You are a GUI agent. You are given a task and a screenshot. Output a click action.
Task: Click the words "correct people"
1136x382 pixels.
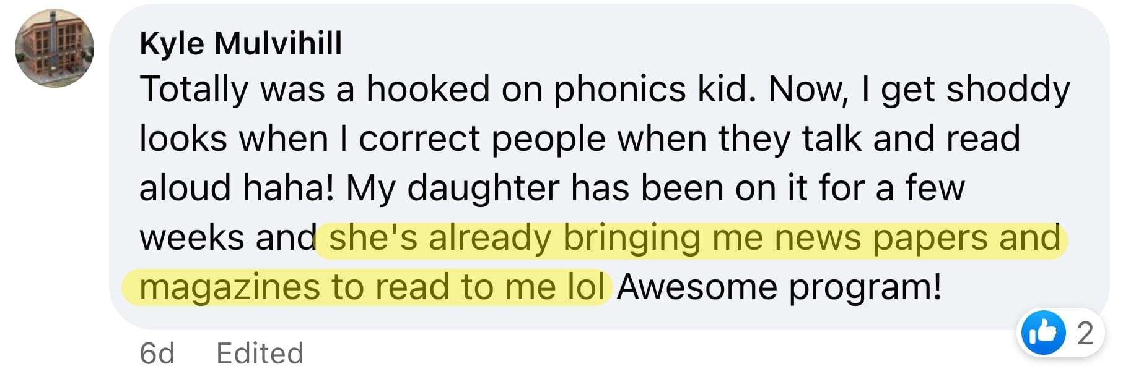[x=482, y=139]
